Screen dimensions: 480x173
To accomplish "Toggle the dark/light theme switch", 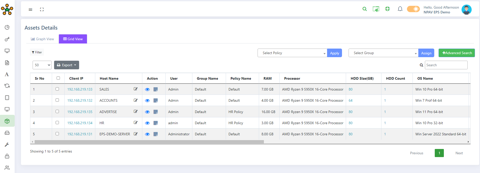I will 413,9.
